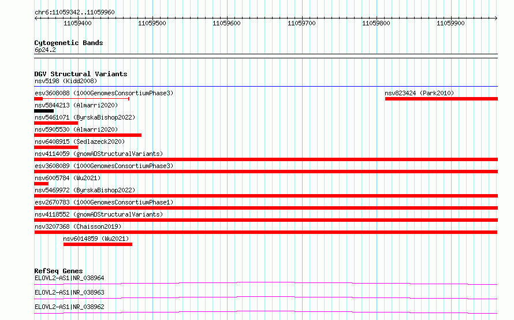Viewport: 514px width, 320px height.
Task: Click ruler position 11059800
Action: [x=376, y=23]
